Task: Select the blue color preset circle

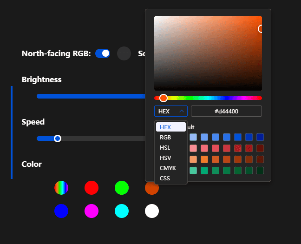Action: [x=61, y=211]
